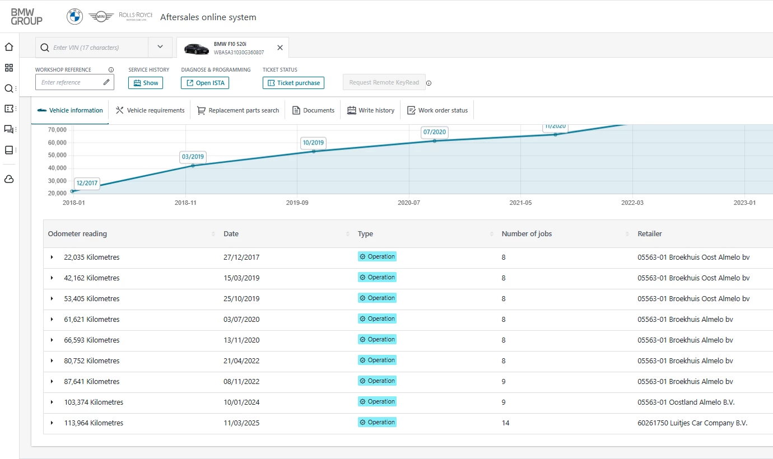The image size is (773, 459).
Task: Open the home icon in sidebar
Action: [x=9, y=47]
